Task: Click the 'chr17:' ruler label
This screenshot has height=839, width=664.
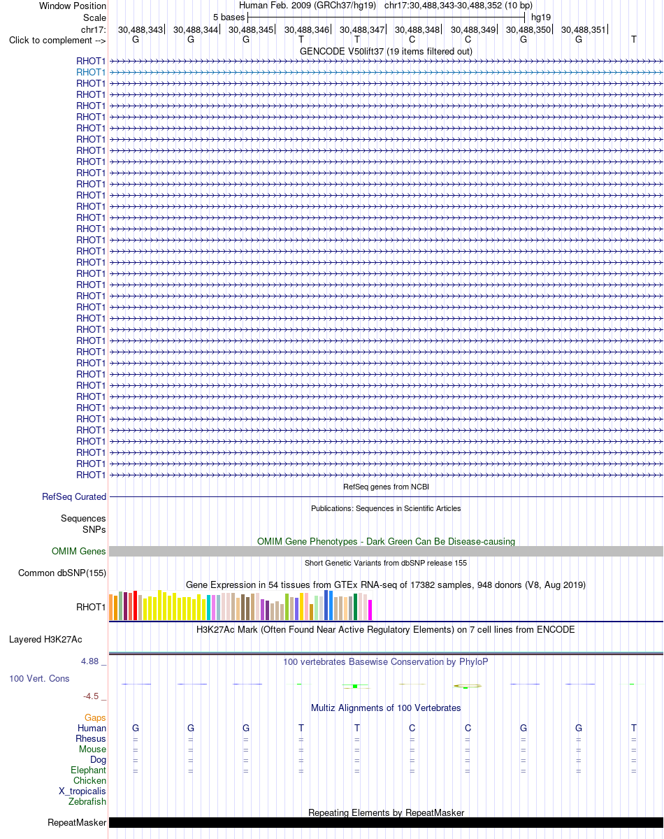Action: [x=94, y=29]
